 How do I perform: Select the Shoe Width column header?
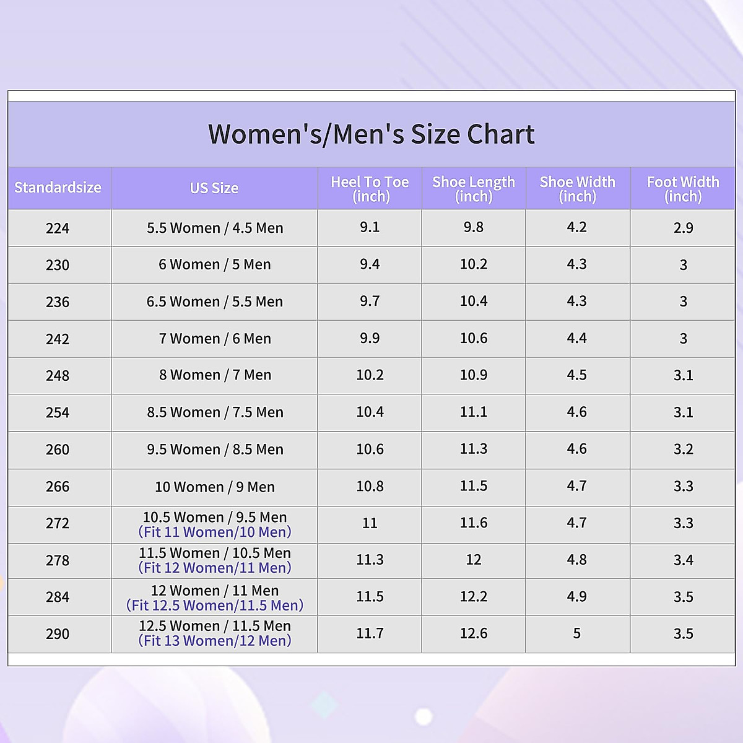click(577, 189)
